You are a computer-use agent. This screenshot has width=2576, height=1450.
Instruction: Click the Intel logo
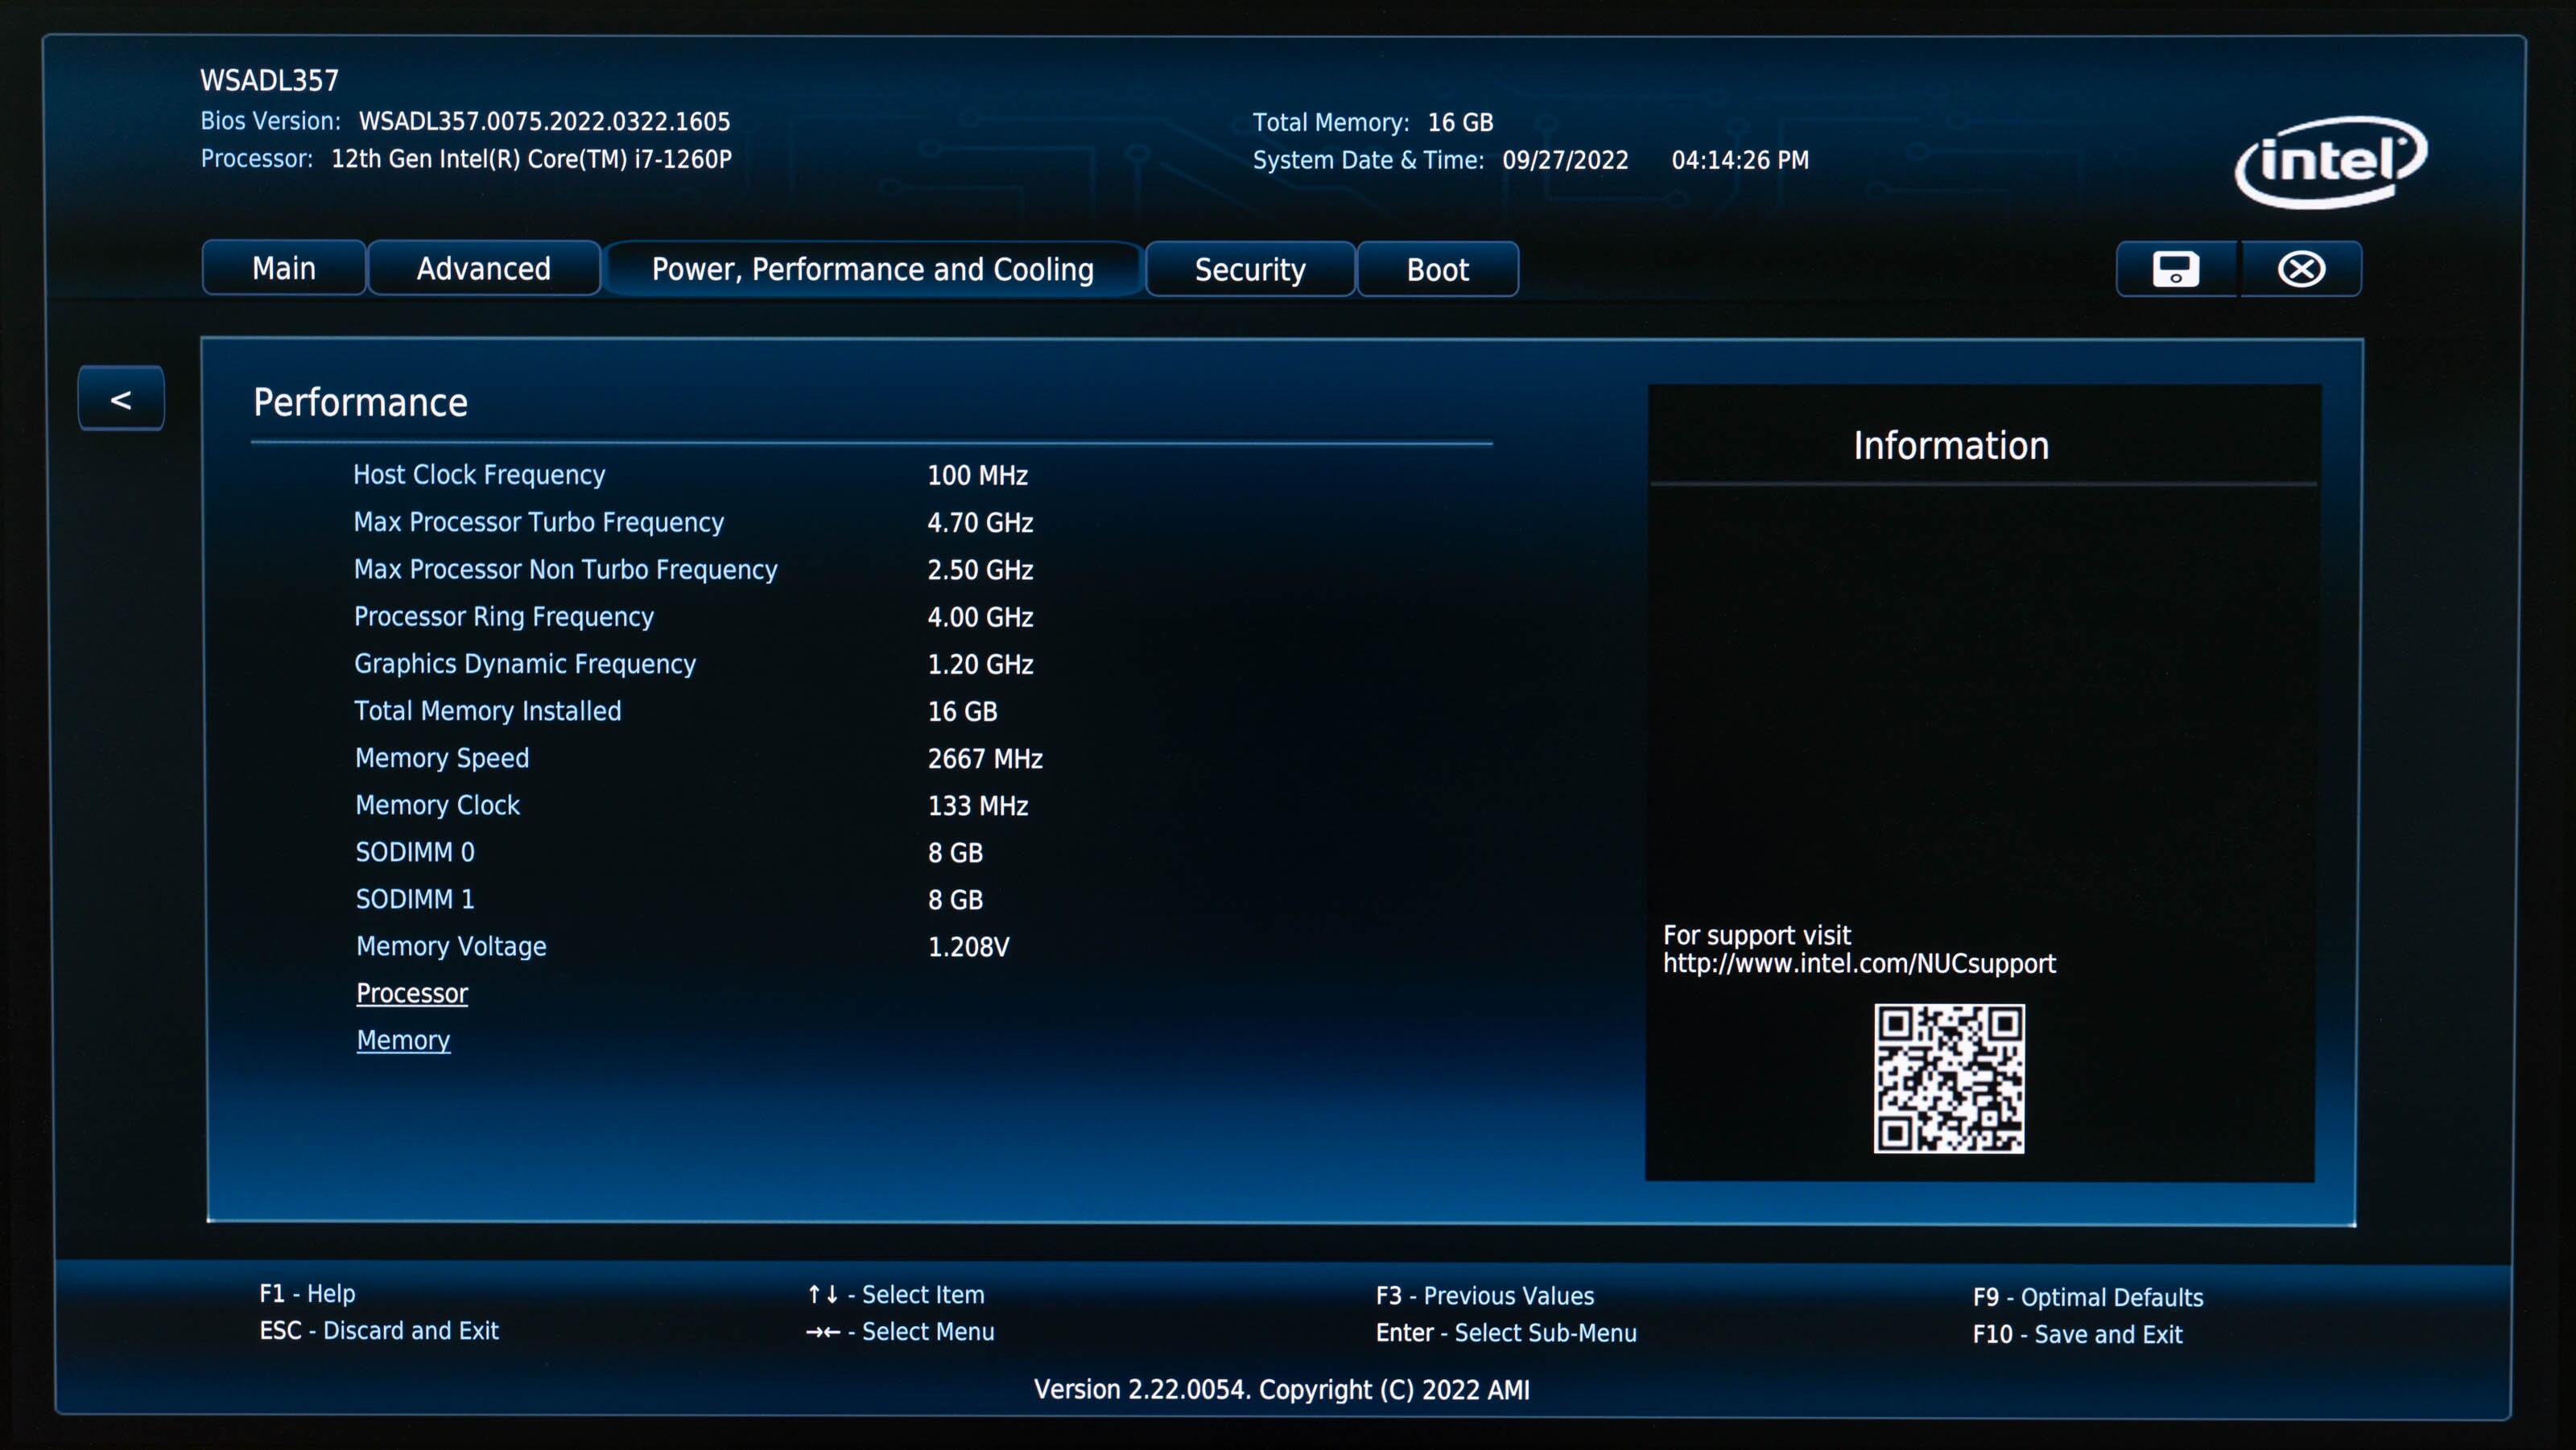pos(2330,162)
